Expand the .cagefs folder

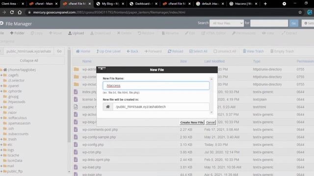[x=1, y=75]
